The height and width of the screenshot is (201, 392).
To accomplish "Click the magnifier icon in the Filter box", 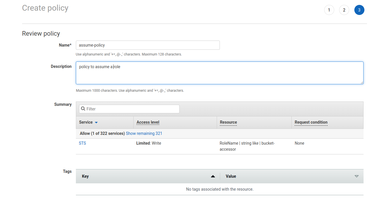I will click(x=83, y=109).
